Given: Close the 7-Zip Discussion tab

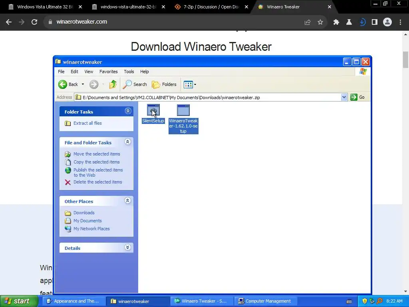Looking at the screenshot, I should pos(246,7).
